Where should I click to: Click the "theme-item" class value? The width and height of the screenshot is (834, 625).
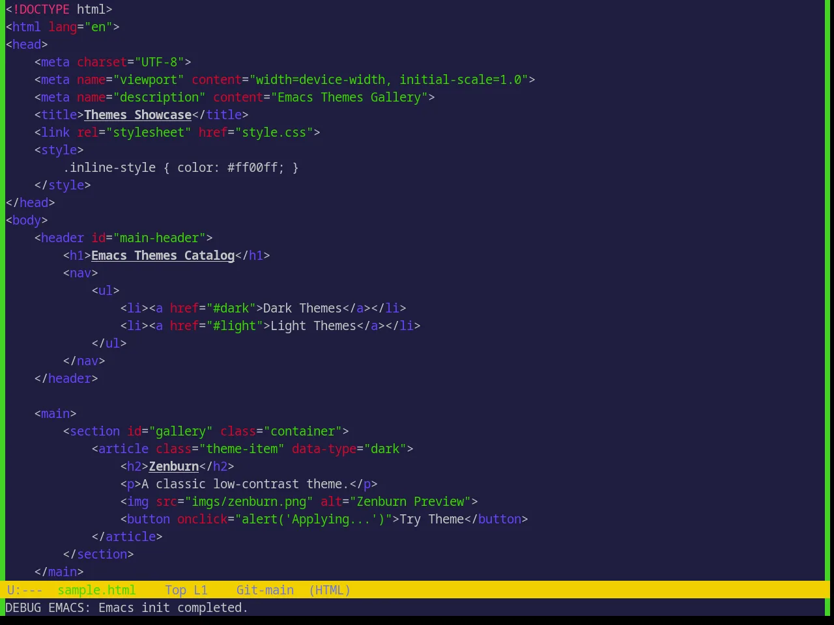[x=242, y=449]
